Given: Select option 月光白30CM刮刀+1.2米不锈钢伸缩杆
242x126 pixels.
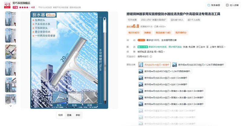Looking at the screenshot, I should click(x=199, y=65).
